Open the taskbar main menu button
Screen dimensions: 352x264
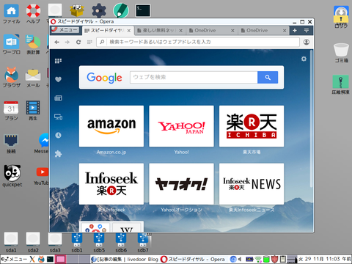[14, 259]
